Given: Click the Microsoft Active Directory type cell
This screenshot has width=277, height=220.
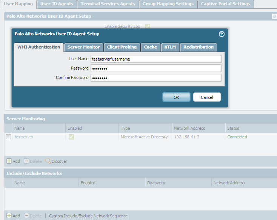Looking at the screenshot, I should 144,137.
